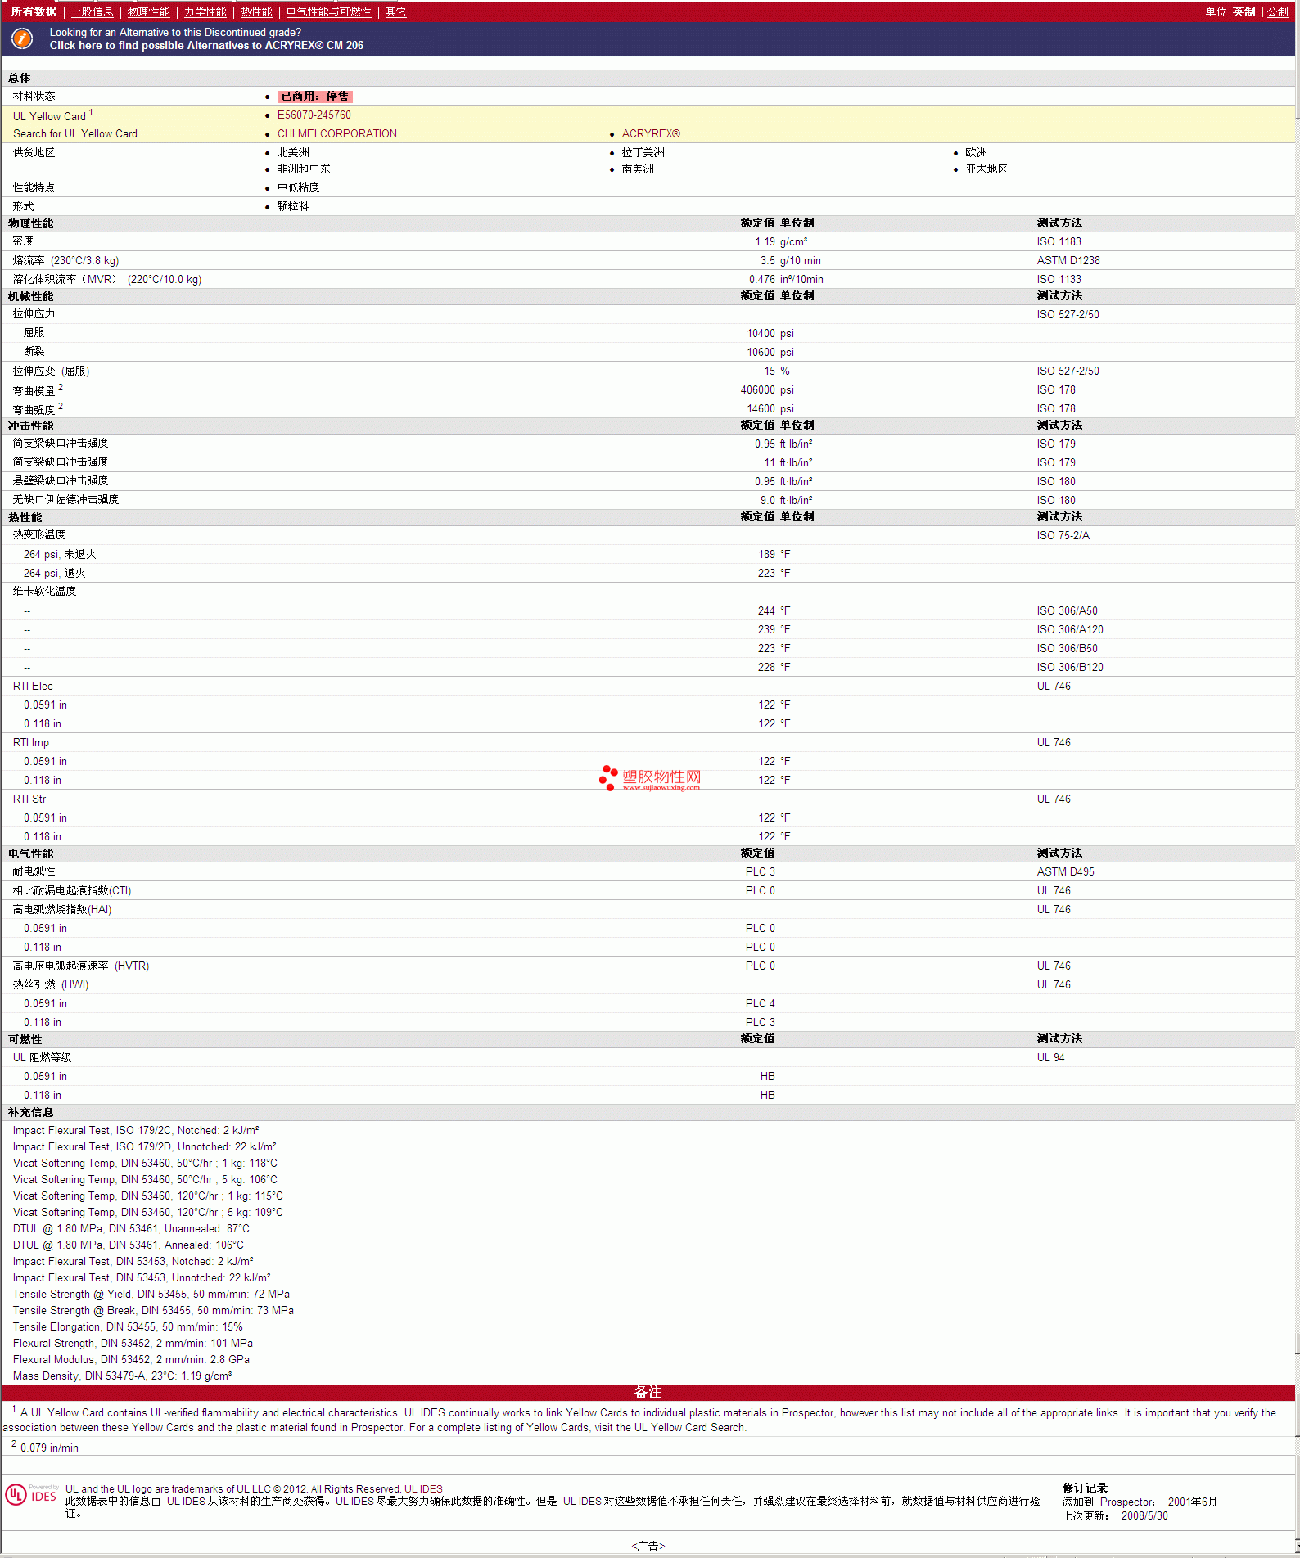Open the 电气性能与可燃性 tab
The image size is (1300, 1558).
(328, 11)
